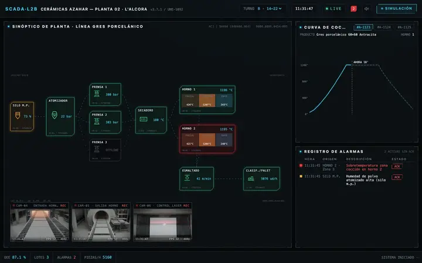Click Horno 2 orange firing zone 1204°C

click(207, 140)
